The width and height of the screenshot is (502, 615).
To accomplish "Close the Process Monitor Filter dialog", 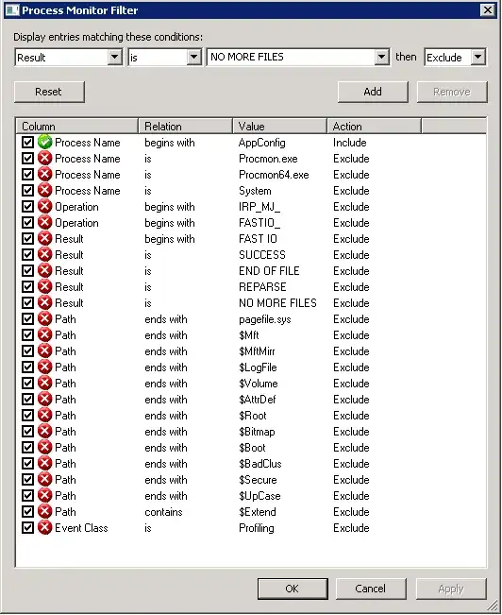I will [x=488, y=10].
